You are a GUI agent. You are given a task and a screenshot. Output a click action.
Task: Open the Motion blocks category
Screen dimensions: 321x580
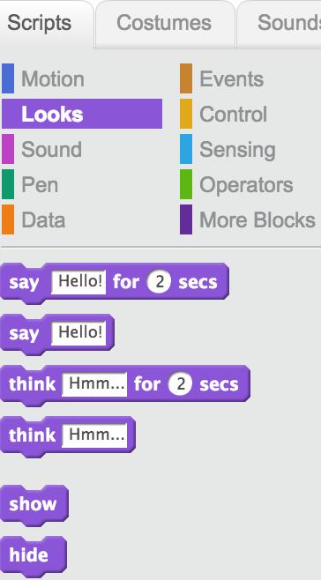(x=53, y=78)
